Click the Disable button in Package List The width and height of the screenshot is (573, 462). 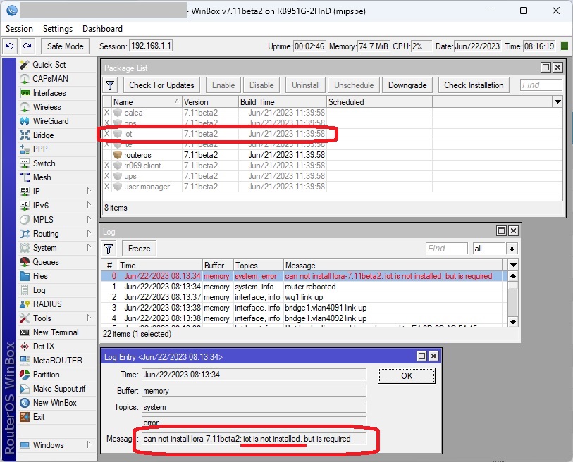click(261, 85)
